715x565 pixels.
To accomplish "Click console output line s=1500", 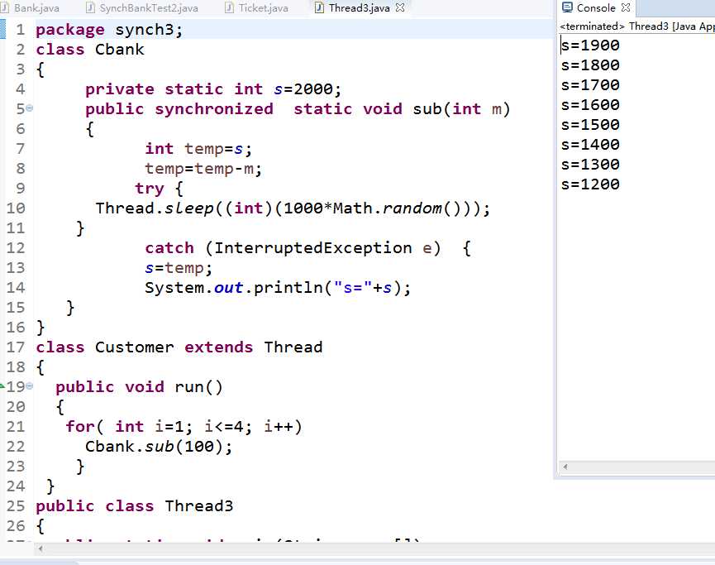I will (590, 125).
